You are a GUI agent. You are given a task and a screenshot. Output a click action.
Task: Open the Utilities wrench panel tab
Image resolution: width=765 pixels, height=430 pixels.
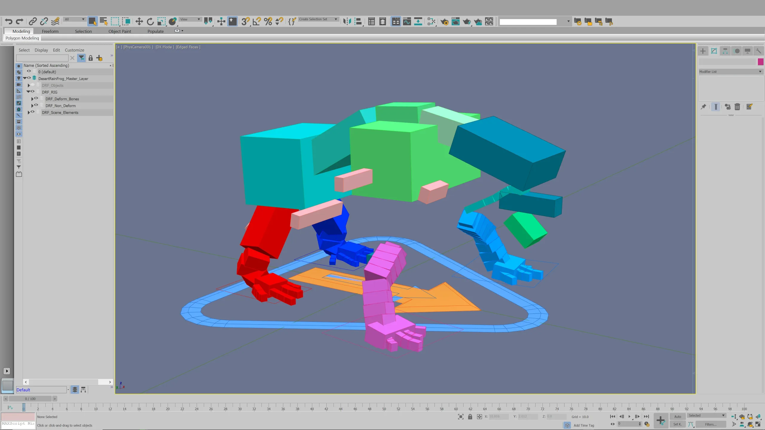click(758, 51)
